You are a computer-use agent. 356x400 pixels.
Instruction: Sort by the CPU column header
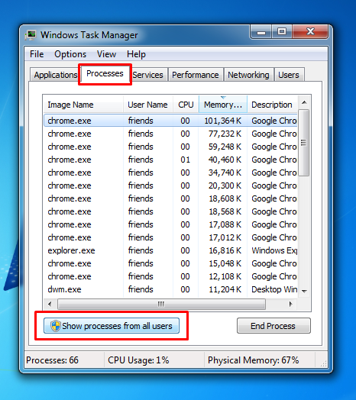click(186, 105)
